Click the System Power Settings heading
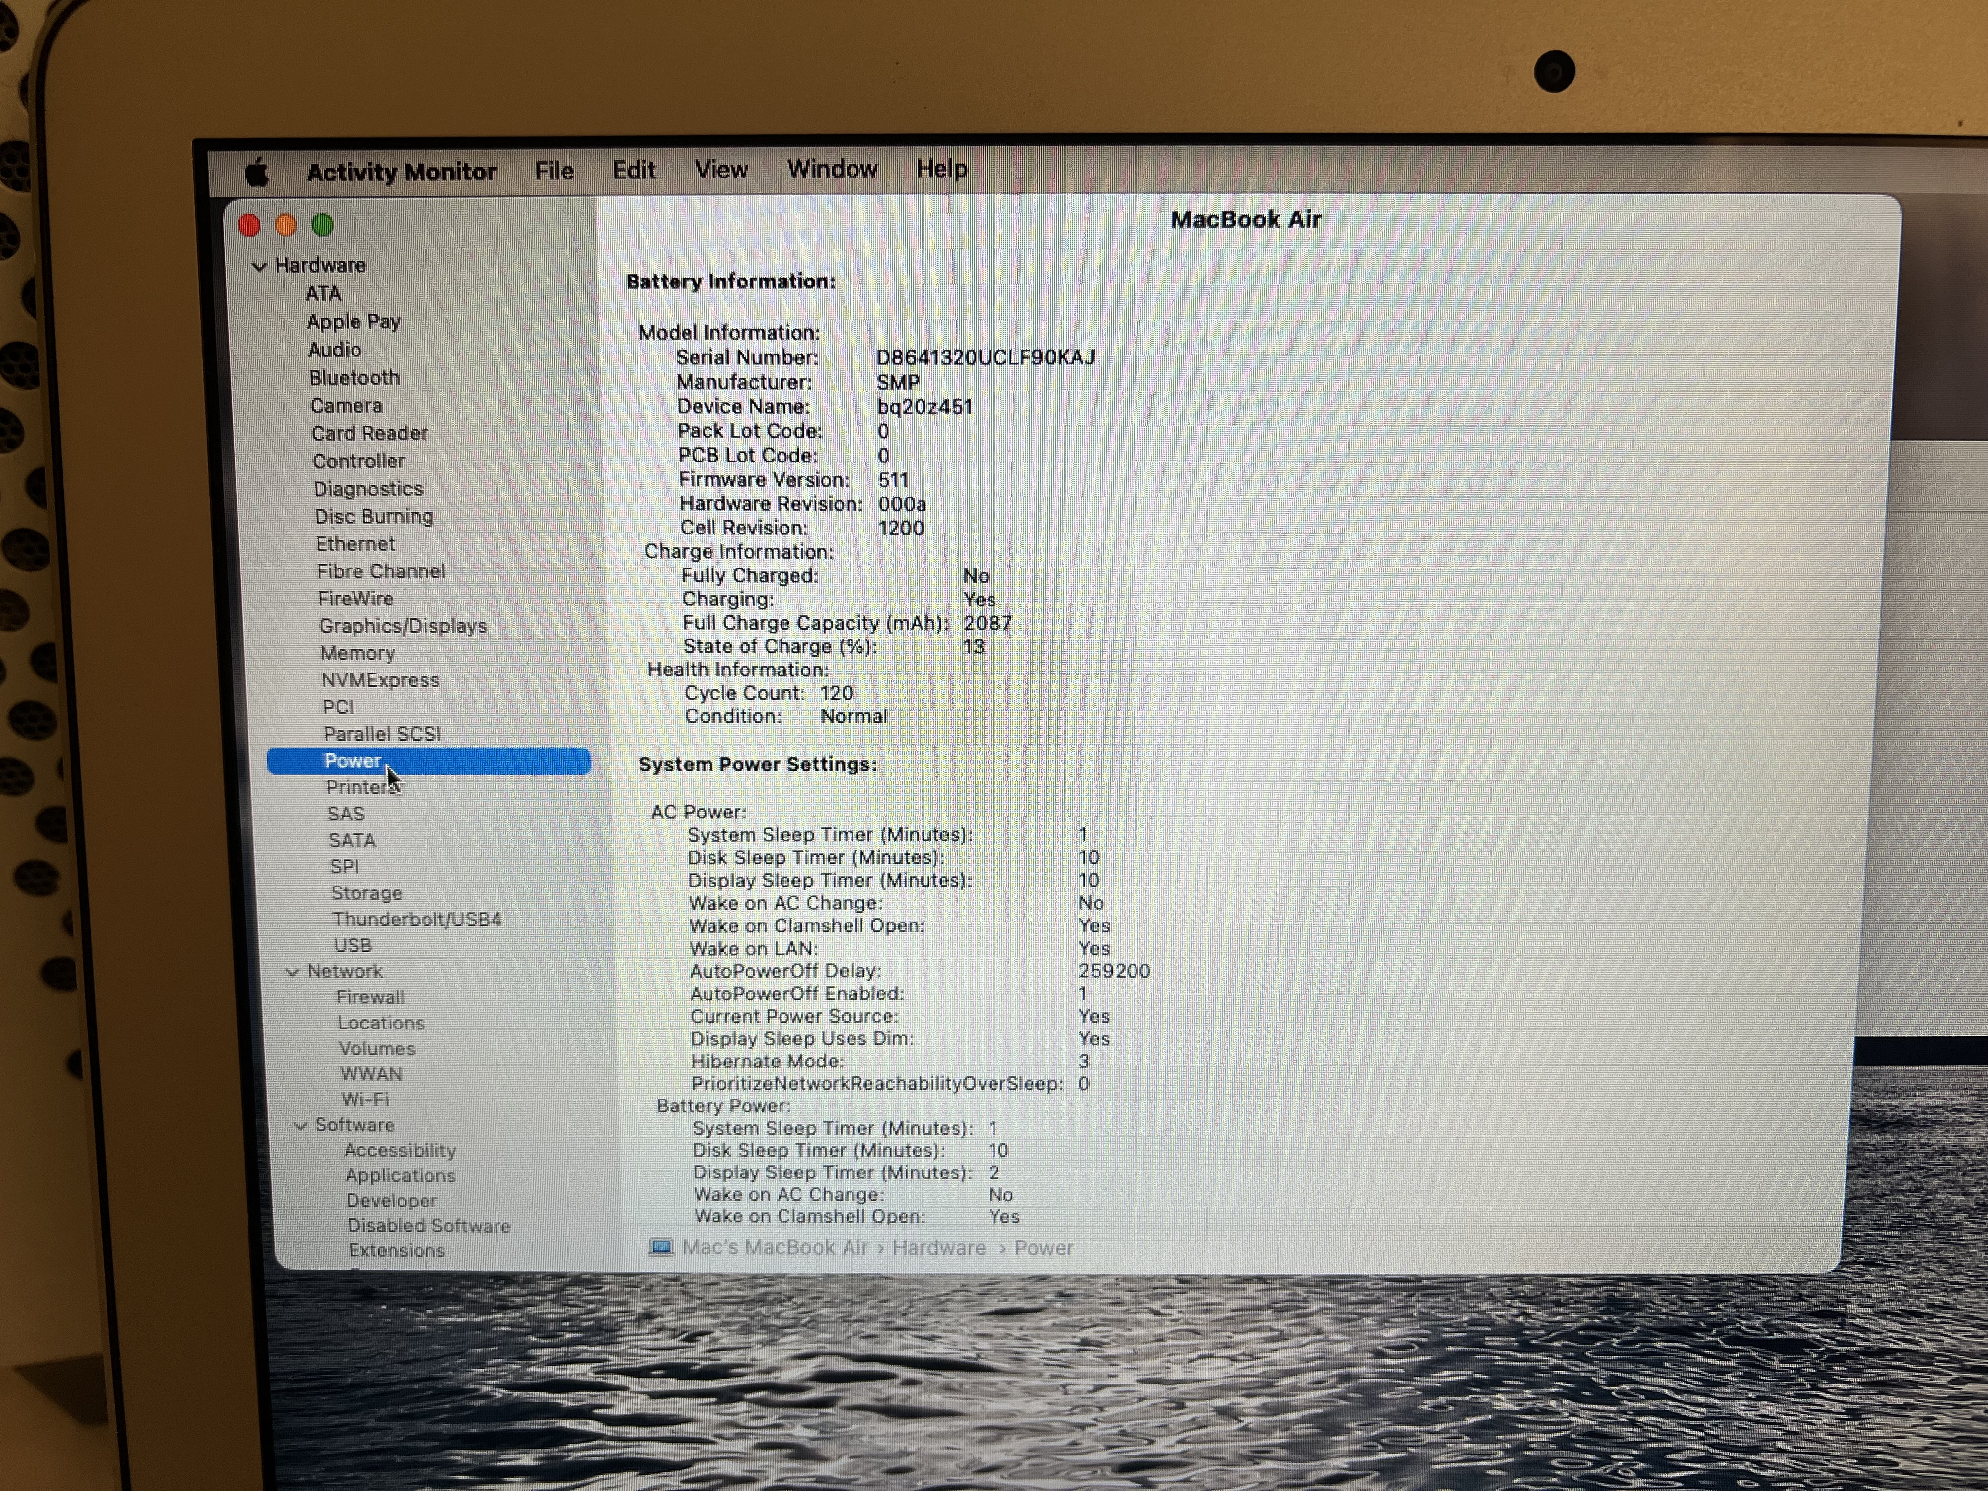Image resolution: width=1988 pixels, height=1491 pixels. pyautogui.click(x=758, y=764)
